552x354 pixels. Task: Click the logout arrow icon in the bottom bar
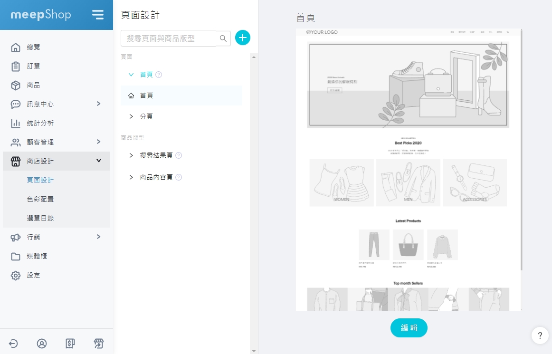tap(13, 344)
